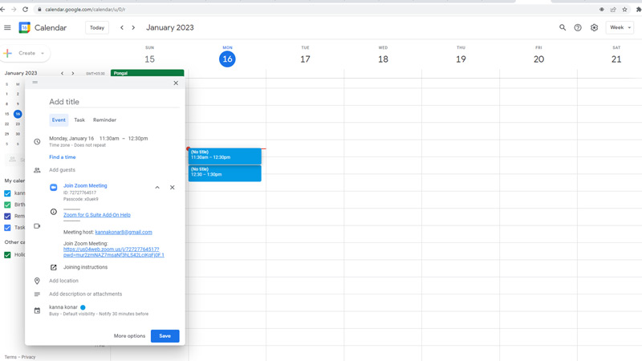This screenshot has width=642, height=361.
Task: Open calendar search
Action: pyautogui.click(x=563, y=27)
